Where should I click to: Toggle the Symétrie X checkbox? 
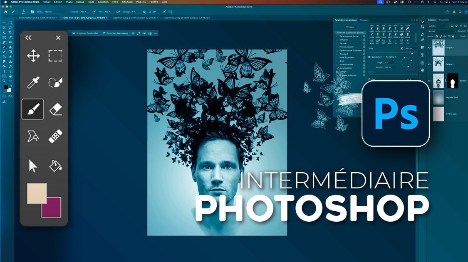[x=370, y=57]
